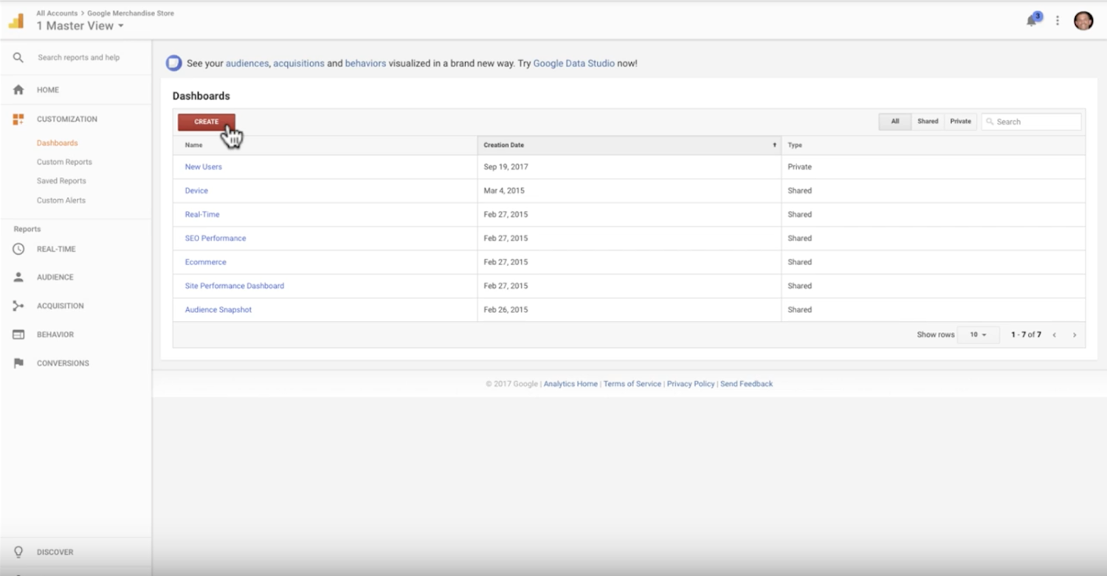Image resolution: width=1107 pixels, height=576 pixels.
Task: Filter dashboards by Private
Action: tap(960, 122)
